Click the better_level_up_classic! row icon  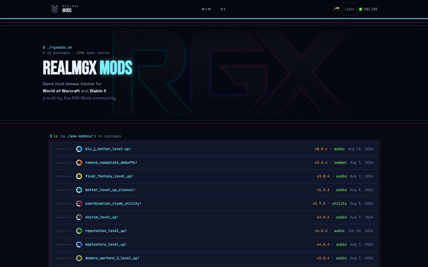click(79, 190)
